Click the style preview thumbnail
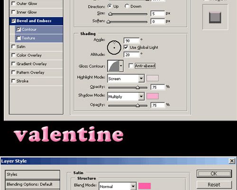 (215, 17)
